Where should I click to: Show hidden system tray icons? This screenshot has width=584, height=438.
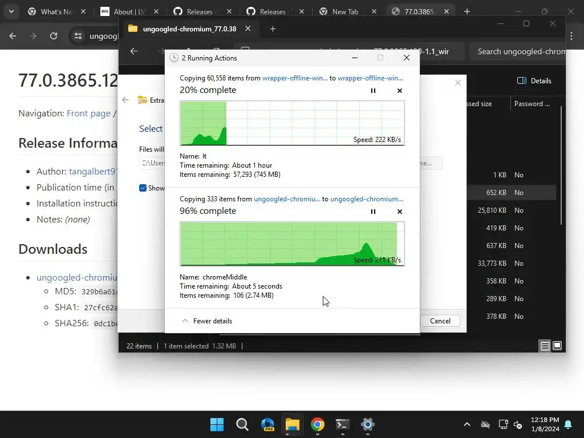[467, 424]
